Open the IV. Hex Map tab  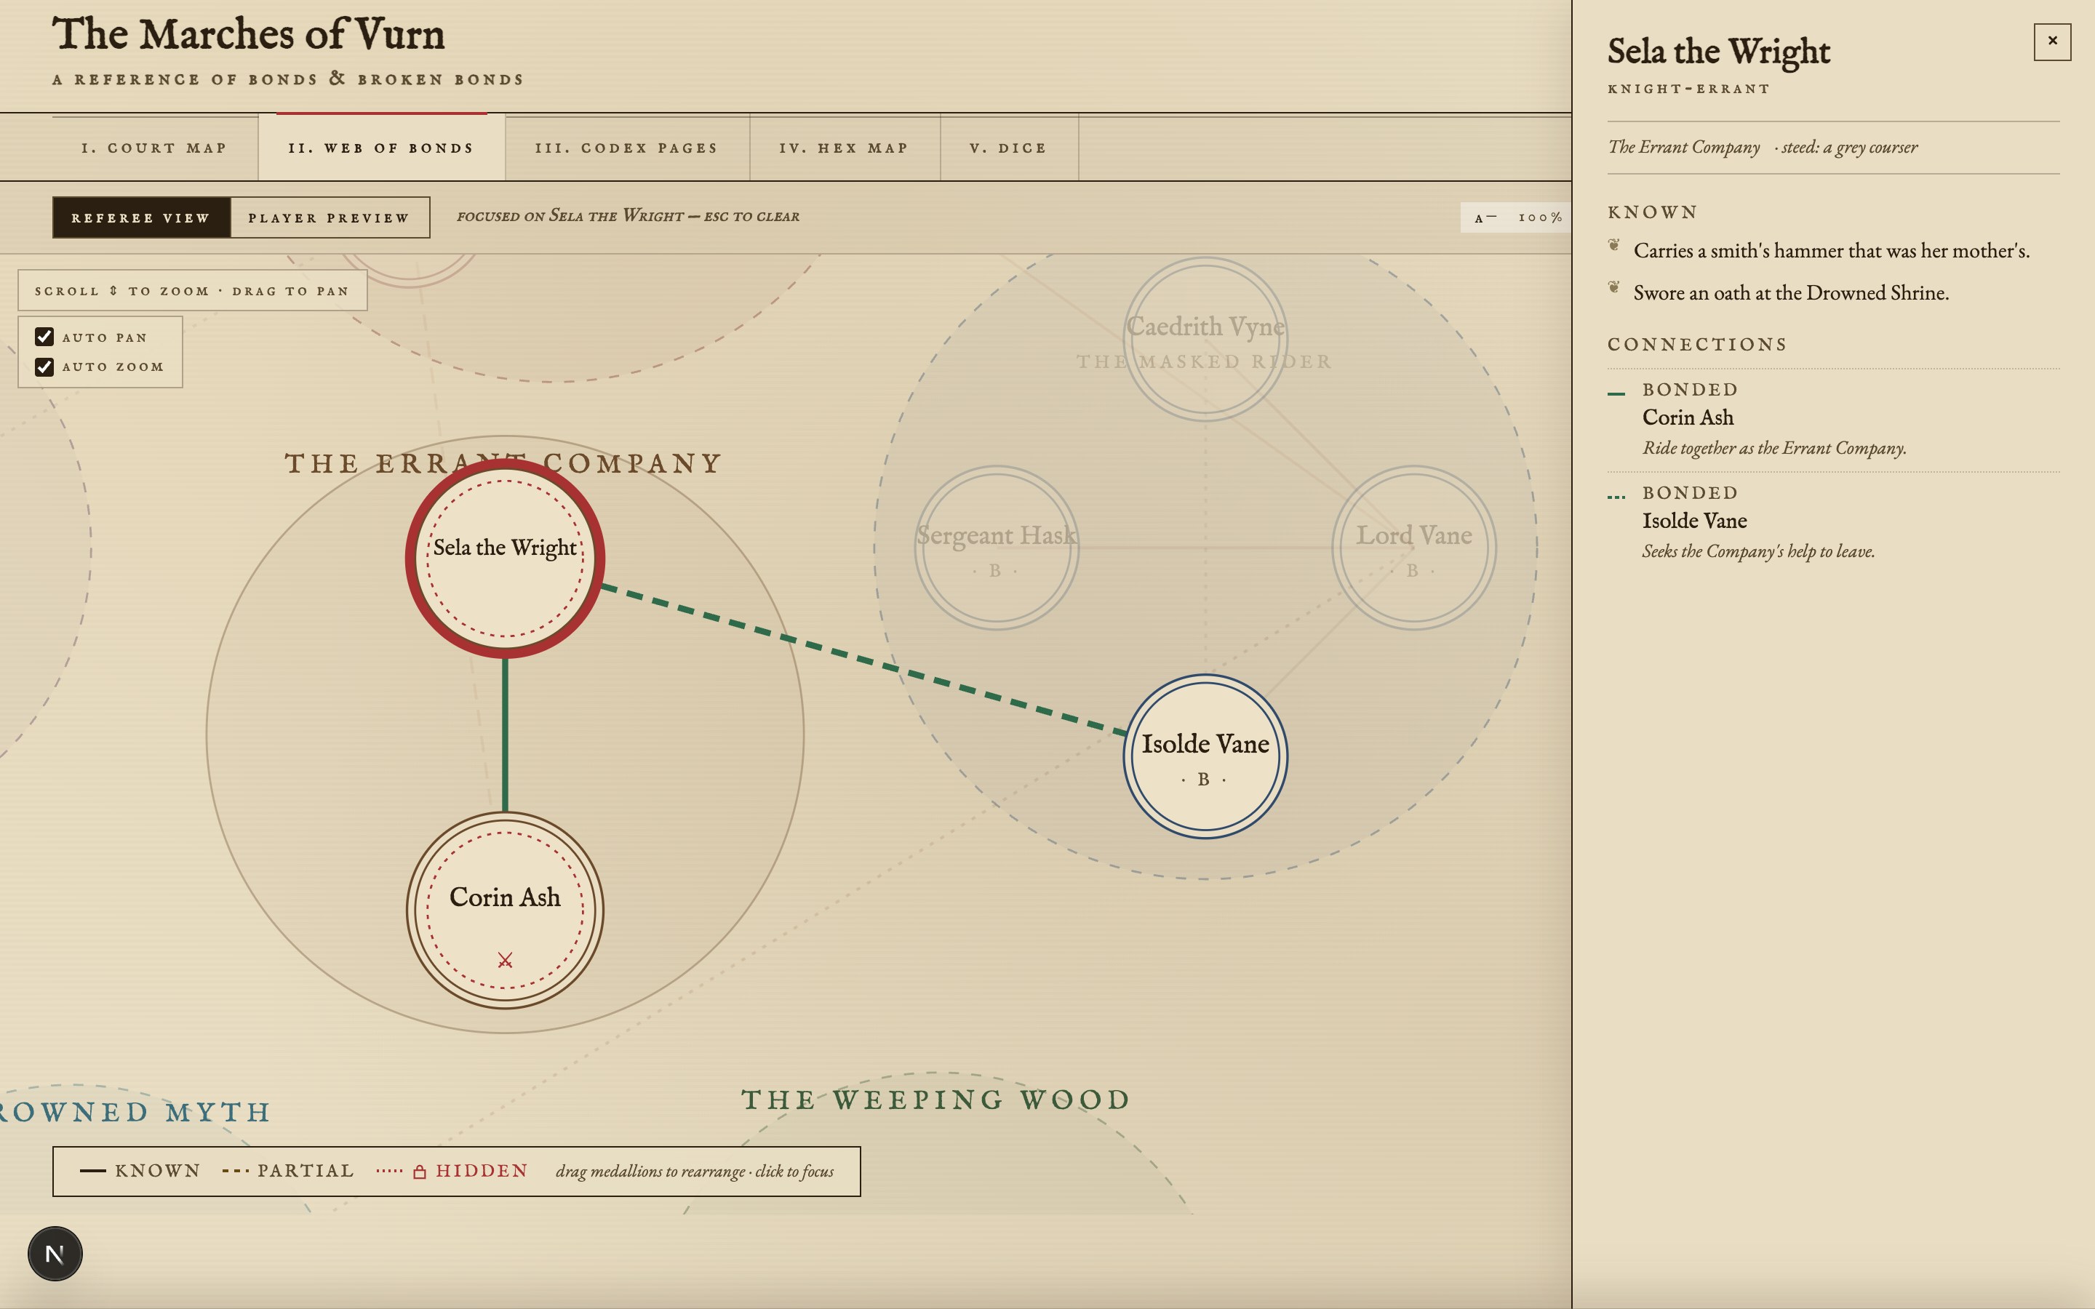[844, 148]
